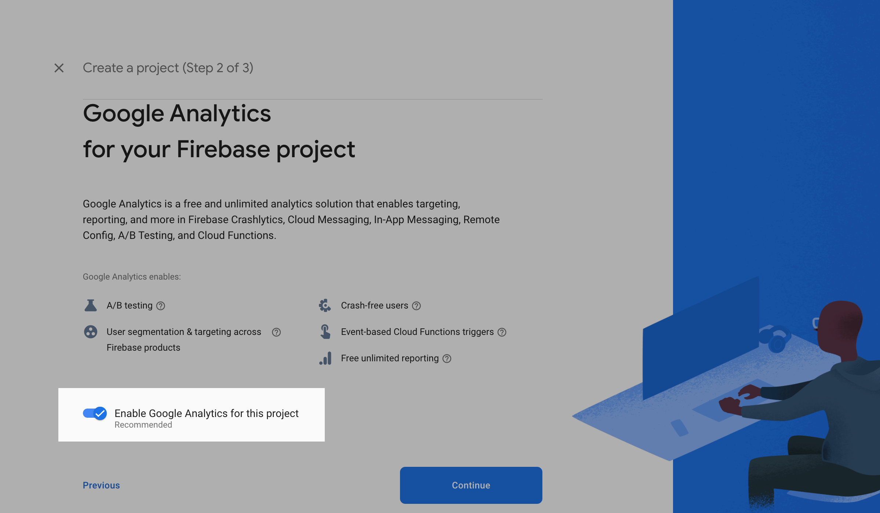
Task: Click the A/B testing flask icon
Action: tap(91, 305)
